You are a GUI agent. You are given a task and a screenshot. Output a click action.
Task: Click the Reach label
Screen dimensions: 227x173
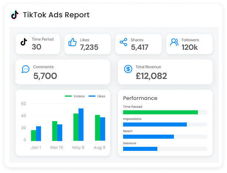tap(128, 131)
